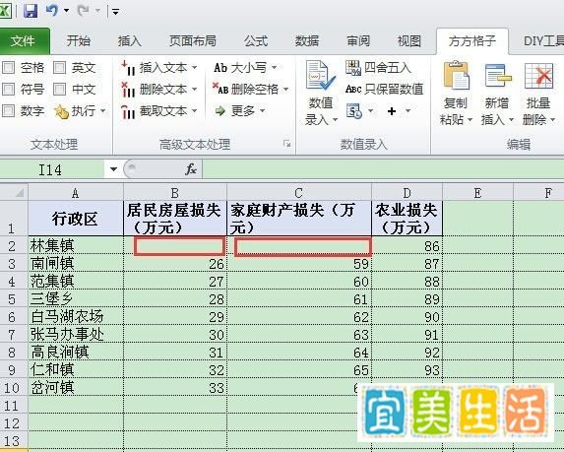Switch to the 方方格子 tab
Image resolution: width=564 pixels, height=452 pixels.
(472, 41)
